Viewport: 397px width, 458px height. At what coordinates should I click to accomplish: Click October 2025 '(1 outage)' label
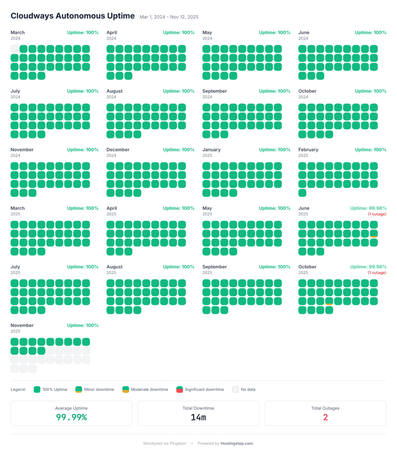tap(377, 272)
